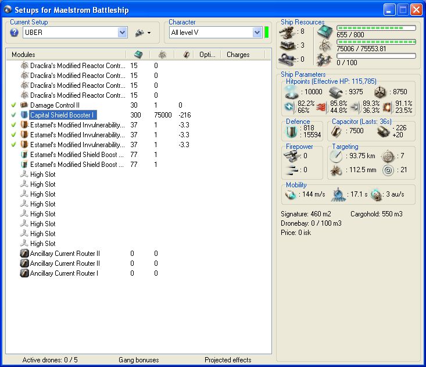Image resolution: width=426 pixels, height=367 pixels.
Task: Expand the ship icon dropdown arrow
Action: 149,33
